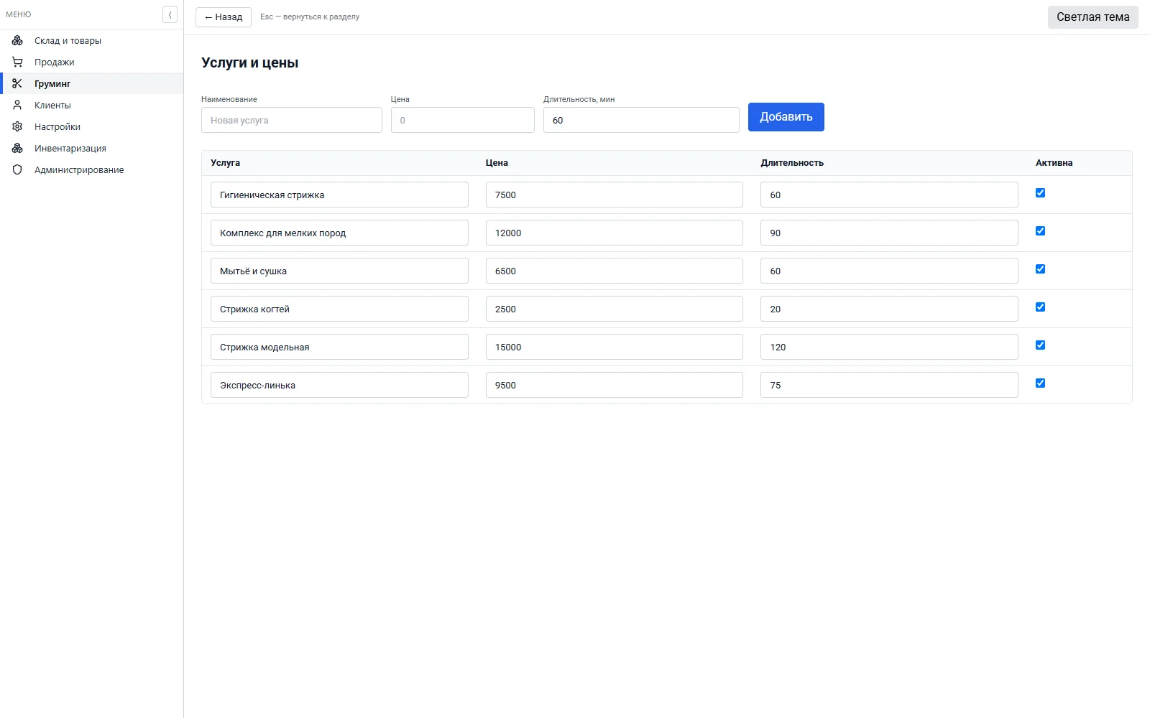This screenshot has height=718, width=1150.
Task: Focus the Новая услуга name field
Action: pos(292,120)
